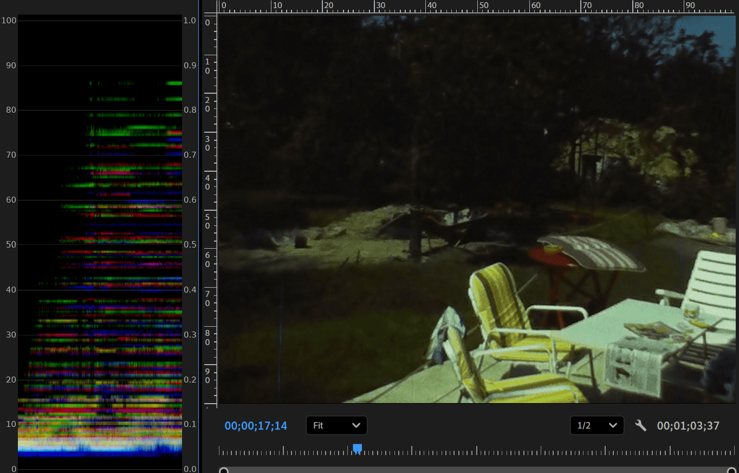739x473 pixels.
Task: Click the ruler origin corner box
Action: pos(210,7)
